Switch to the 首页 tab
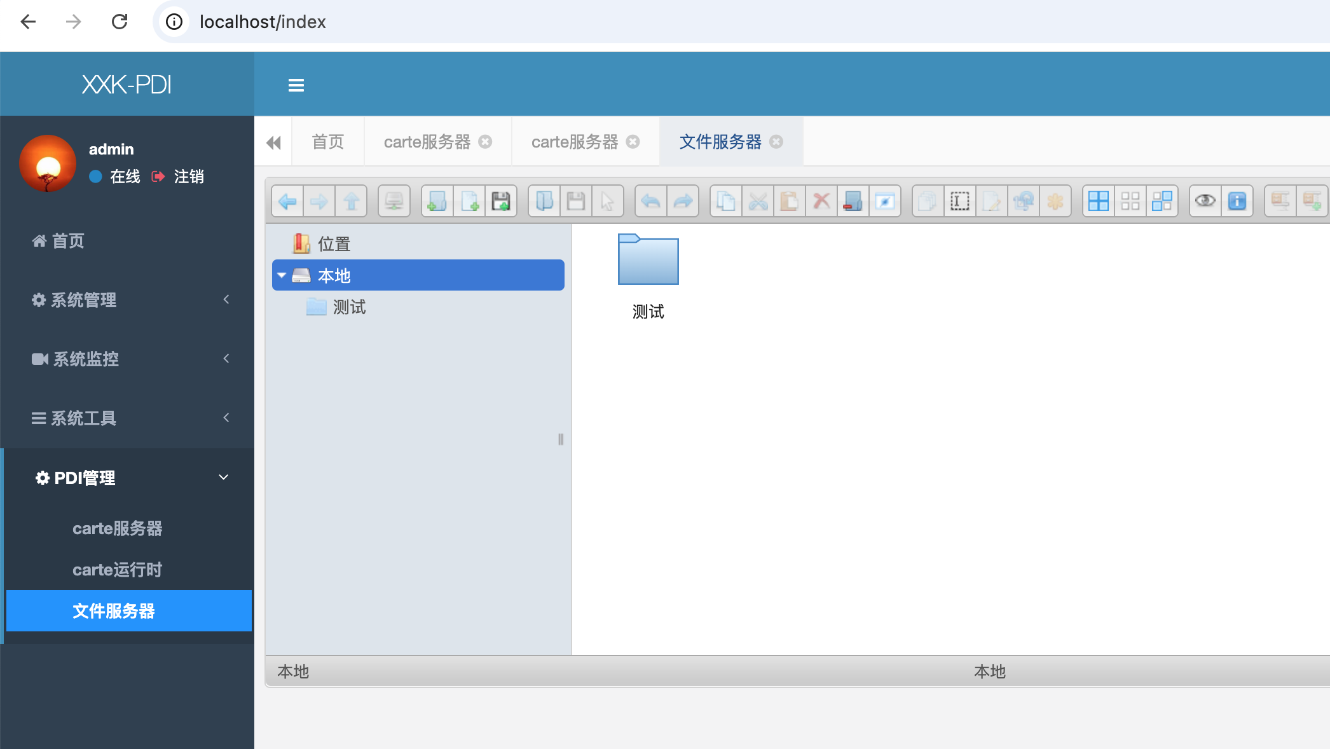Screen dimensions: 1330x749 pyautogui.click(x=328, y=142)
